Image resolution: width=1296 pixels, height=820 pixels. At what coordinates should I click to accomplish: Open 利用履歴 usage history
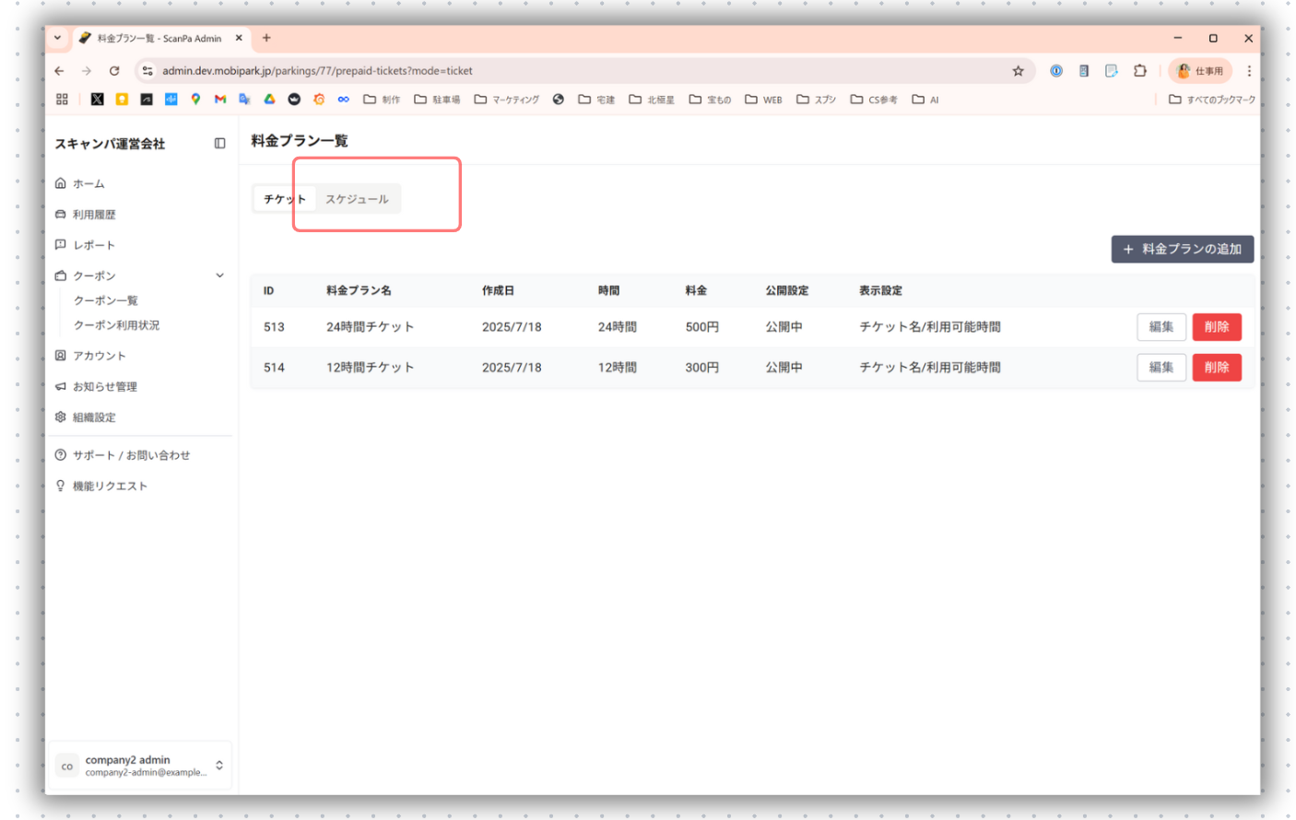click(x=94, y=215)
